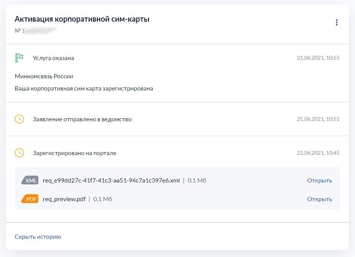Click the timestamp '21.06.2021, 10:55'
This screenshot has height=257, width=355.
[318, 57]
